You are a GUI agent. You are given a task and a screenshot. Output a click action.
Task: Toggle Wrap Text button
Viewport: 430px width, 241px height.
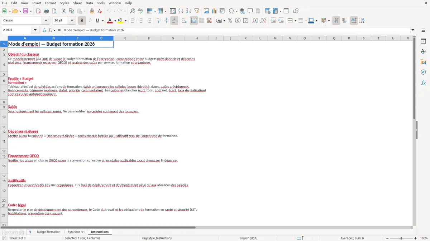click(184, 21)
